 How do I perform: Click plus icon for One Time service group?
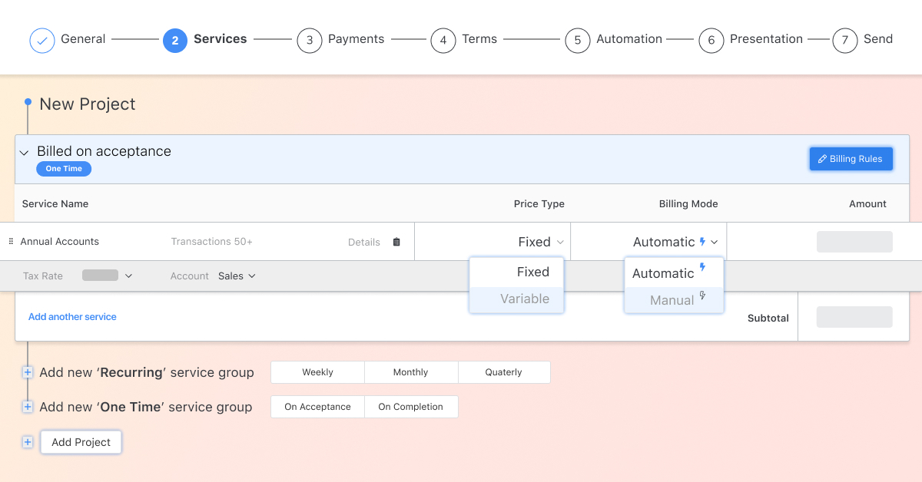[28, 407]
